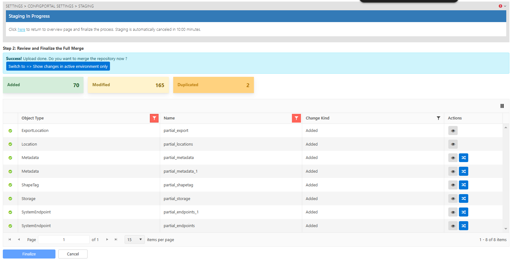The image size is (510, 261).
Task: Click merge icon for partial_storage row
Action: 463,198
